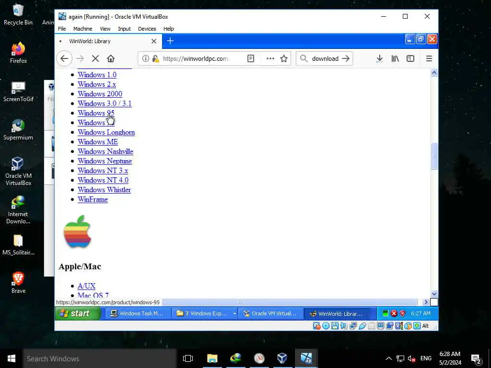Screen dimensions: 491x368
Task: Open Windows 10 Start menu
Action: point(12,358)
